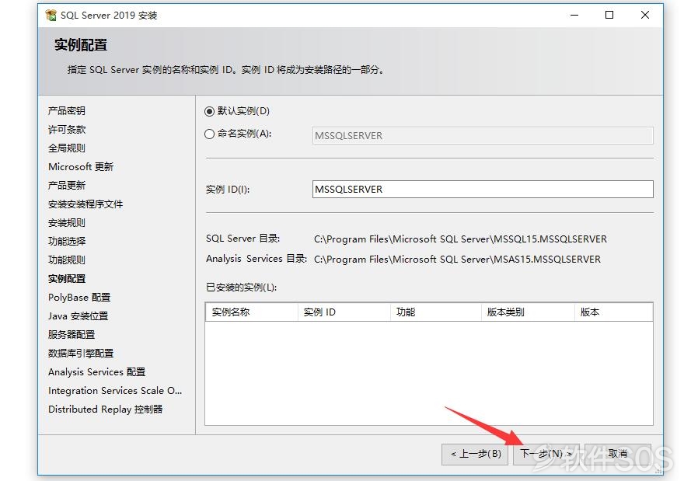Viewport: 684px width, 481px height.
Task: Go to the Integration Services Scale O... step
Action: (115, 391)
